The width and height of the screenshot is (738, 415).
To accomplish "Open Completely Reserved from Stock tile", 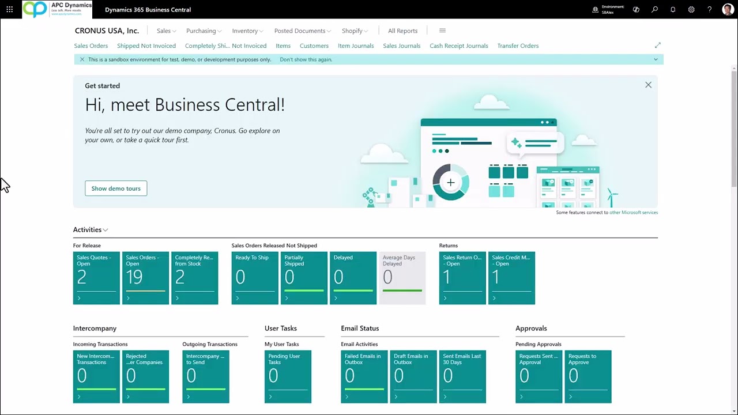I will tap(195, 278).
